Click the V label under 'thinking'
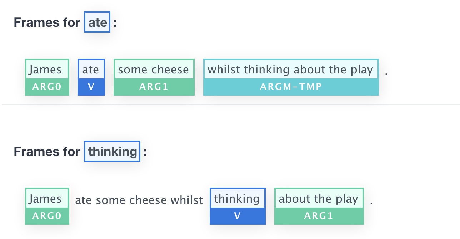 point(237,216)
